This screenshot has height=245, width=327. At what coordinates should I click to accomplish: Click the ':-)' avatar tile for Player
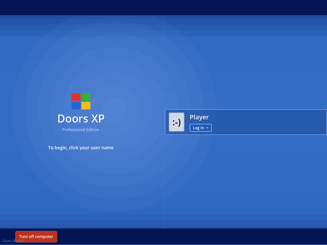[x=177, y=122]
